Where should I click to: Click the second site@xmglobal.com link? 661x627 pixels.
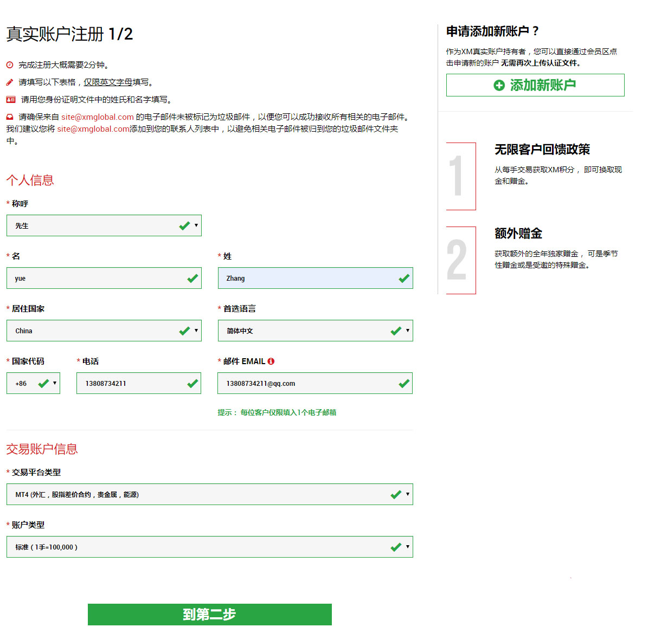coord(93,129)
